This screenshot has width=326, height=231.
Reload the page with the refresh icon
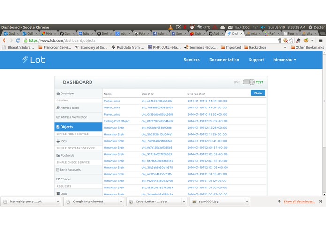click(x=18, y=40)
